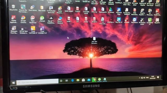Launch Play FIFA 19 shortcut

119,20
